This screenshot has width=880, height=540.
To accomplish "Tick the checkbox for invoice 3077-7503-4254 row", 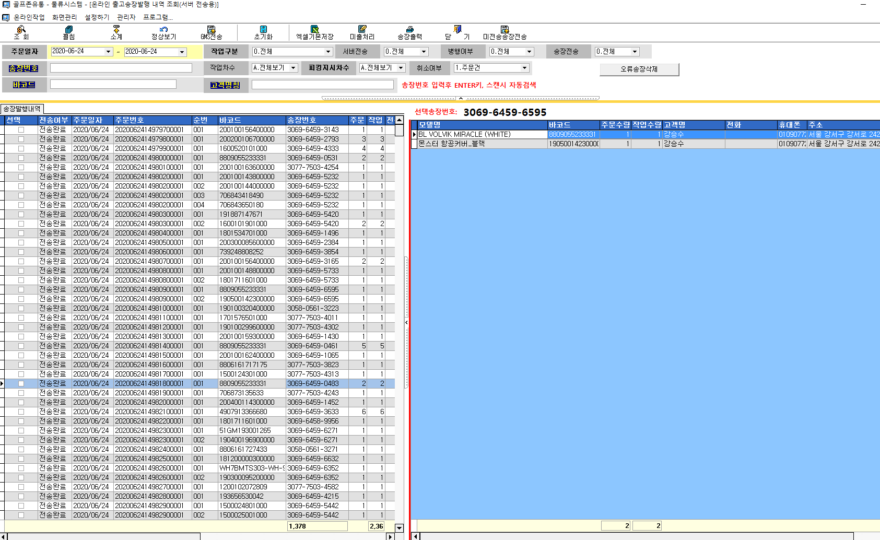I will (21, 168).
